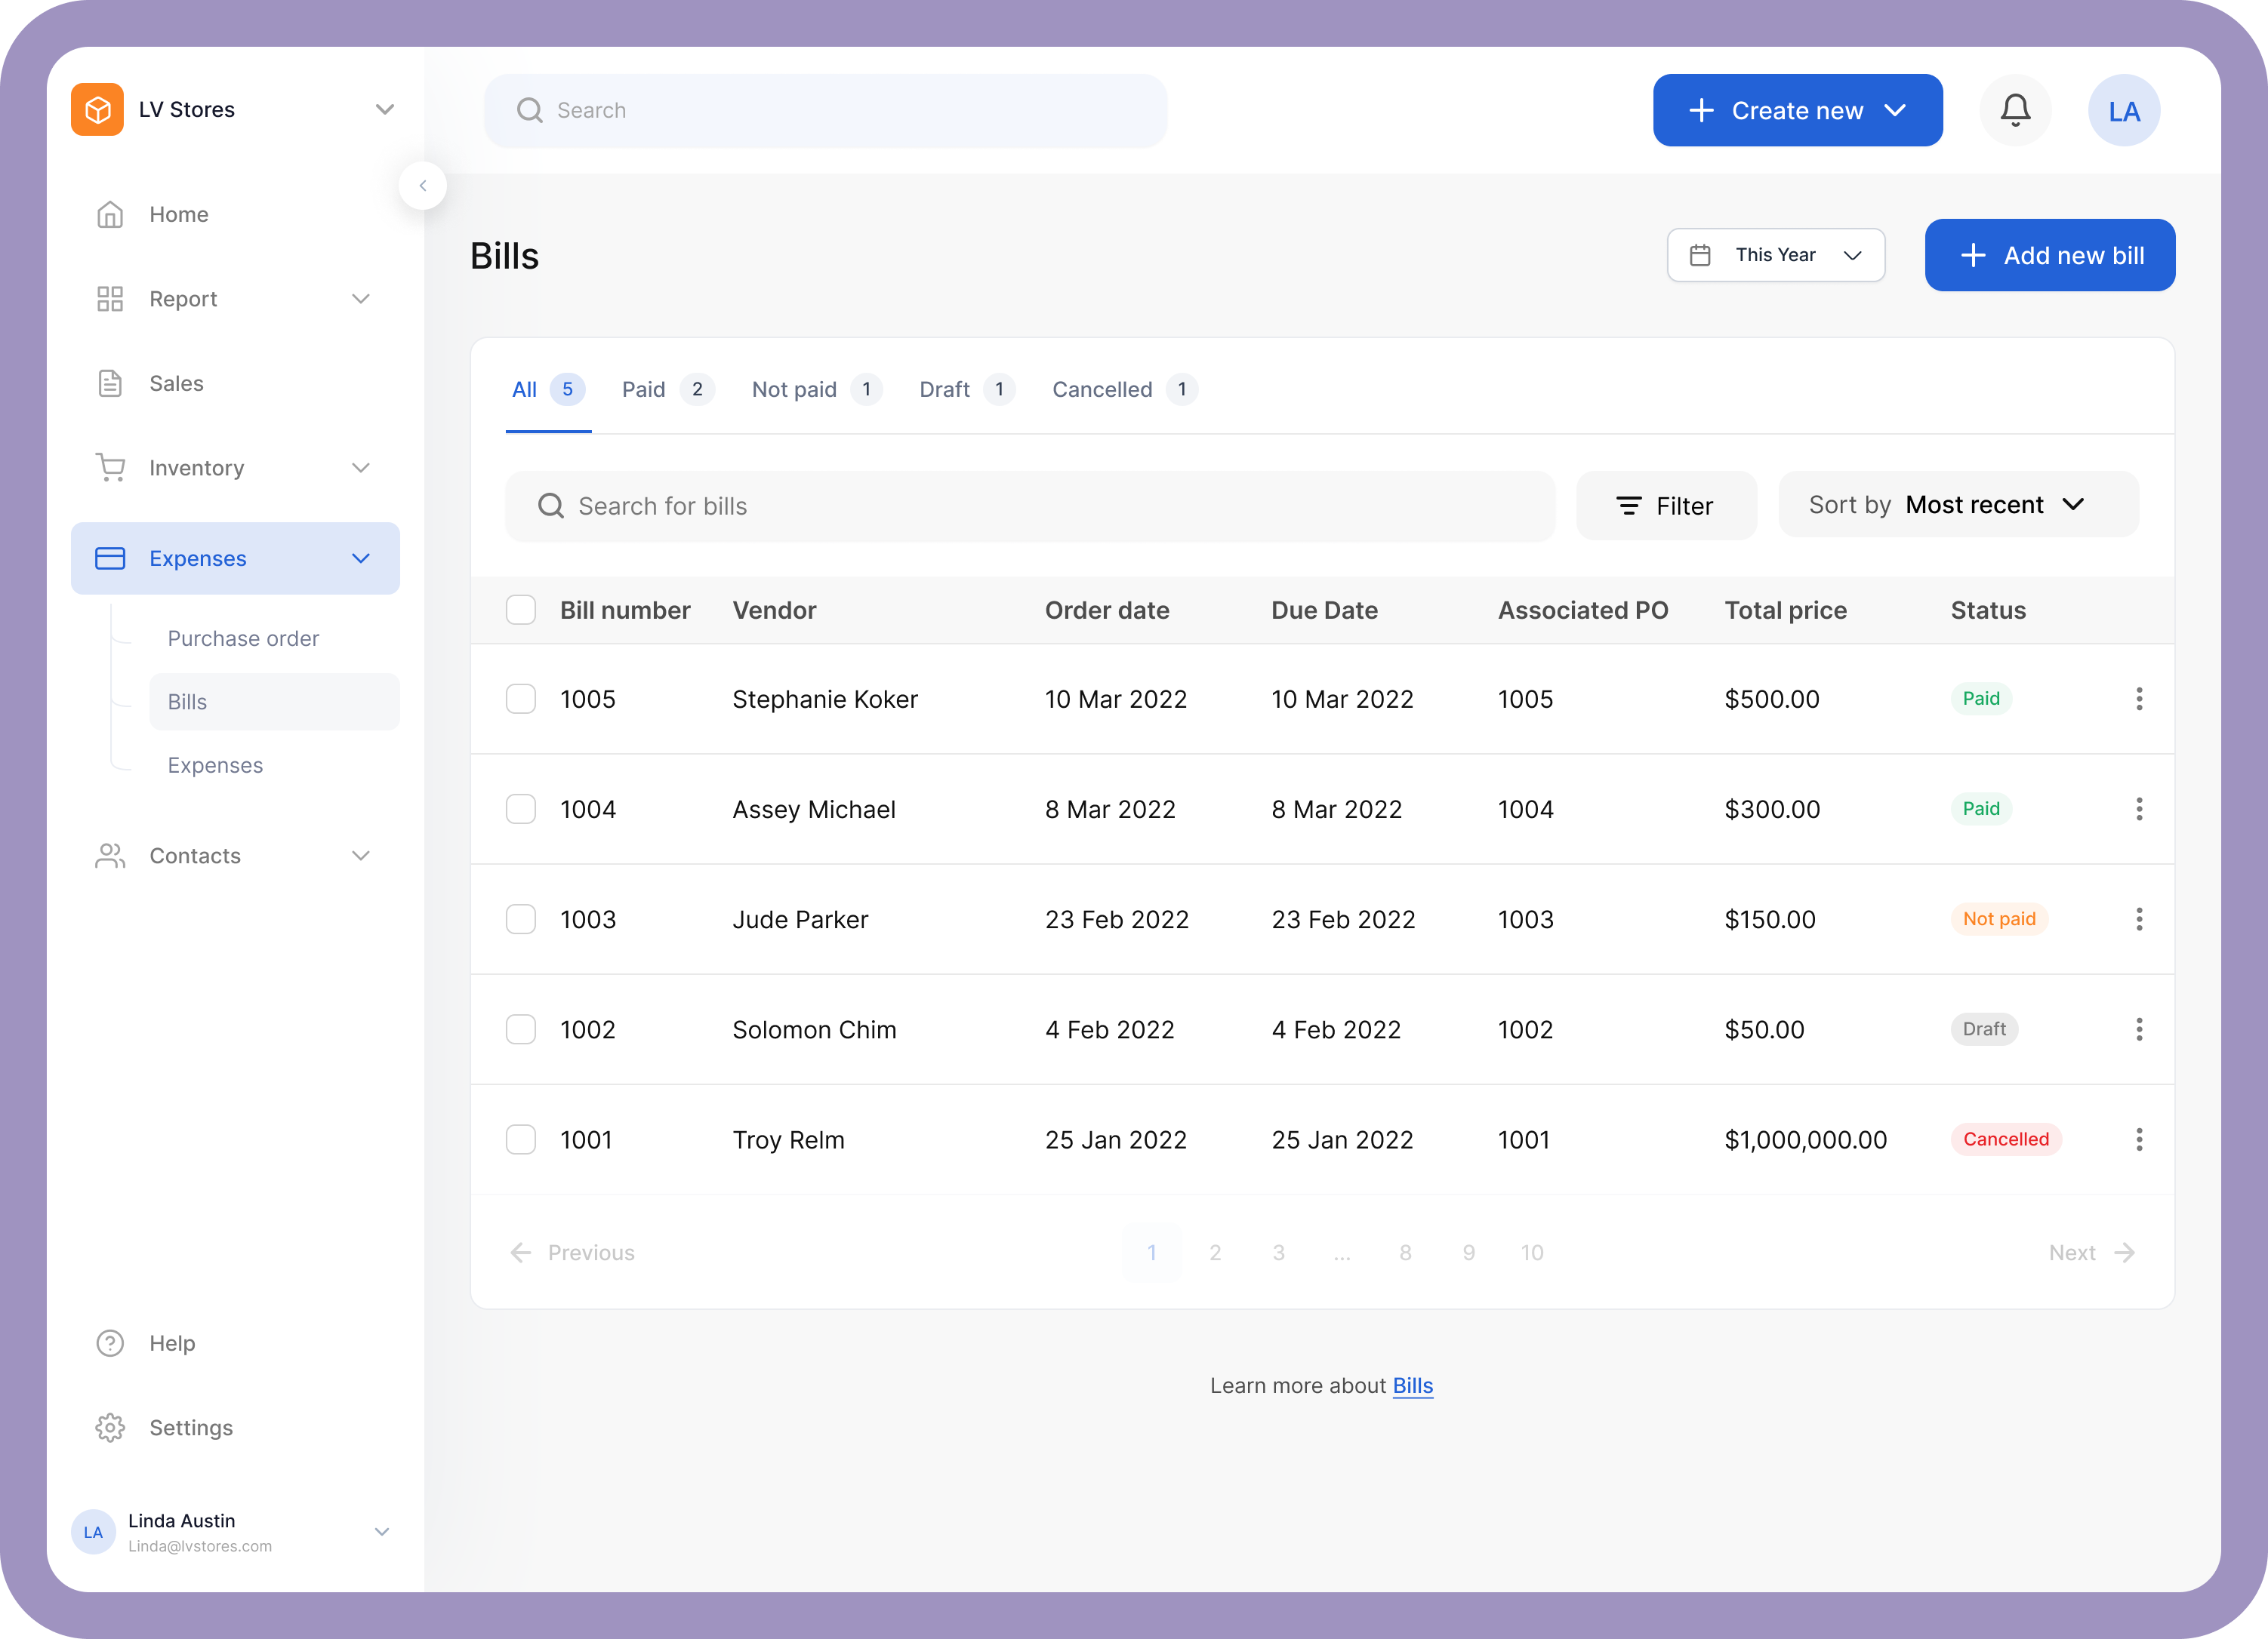Open more options for bill 1001
Viewport: 2268px width, 1639px height.
coord(2139,1139)
